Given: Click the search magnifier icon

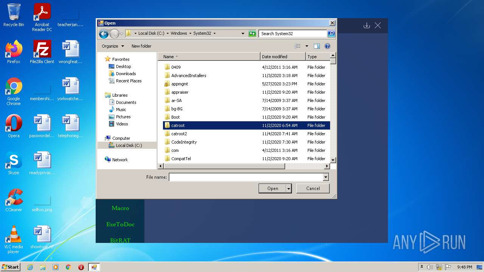Looking at the screenshot, I should coord(331,34).
